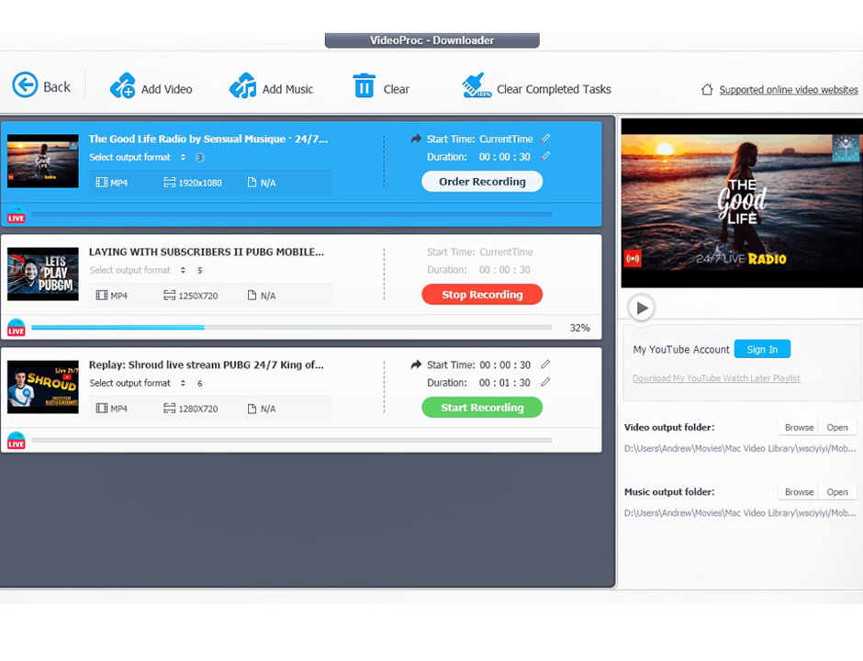Edit Duration pencil for Good Life Radio

(545, 156)
